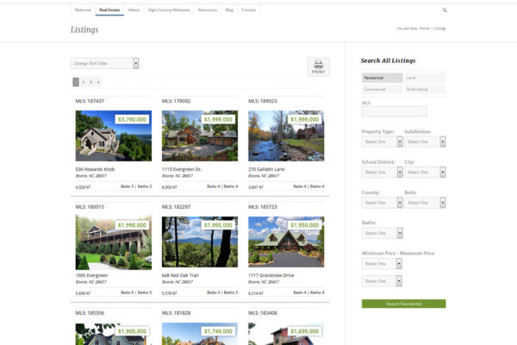Open the $3,790,000 listing photo
The image size is (517, 345).
point(114,135)
